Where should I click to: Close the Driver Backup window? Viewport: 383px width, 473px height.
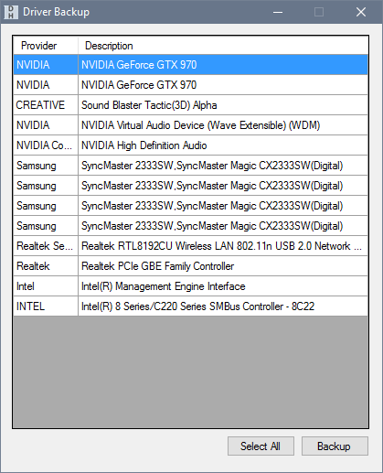[361, 12]
